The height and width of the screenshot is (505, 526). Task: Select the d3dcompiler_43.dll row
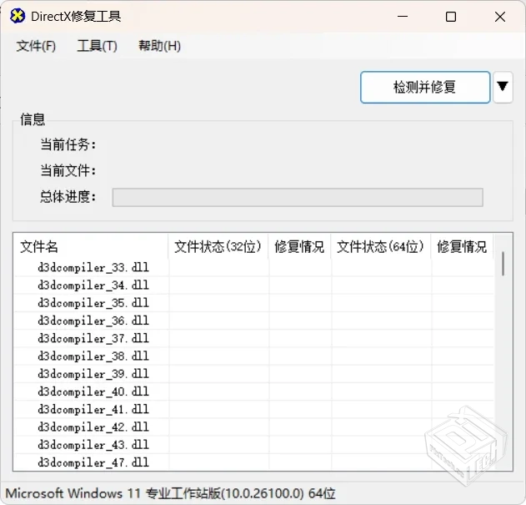tap(253, 445)
